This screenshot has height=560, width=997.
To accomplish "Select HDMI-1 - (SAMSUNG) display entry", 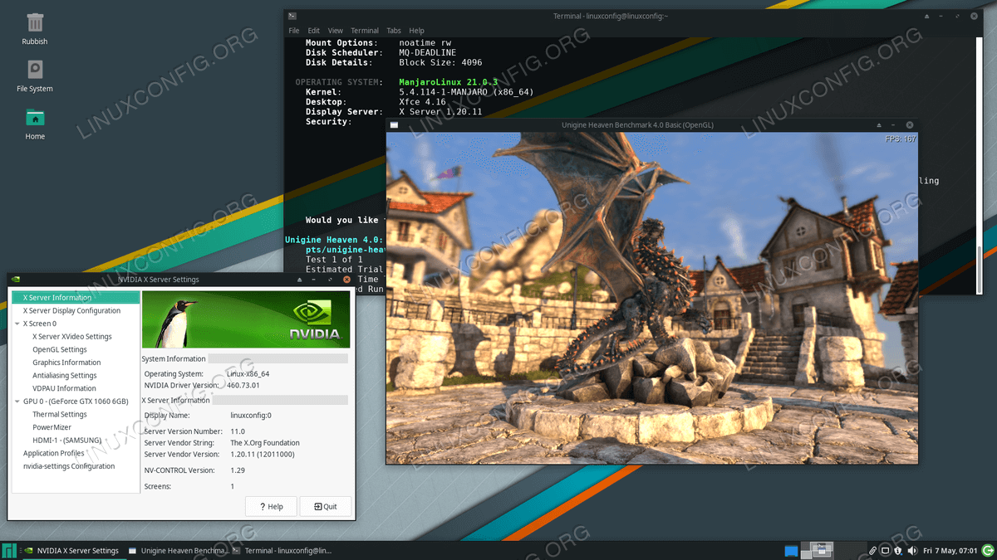I will [67, 441].
